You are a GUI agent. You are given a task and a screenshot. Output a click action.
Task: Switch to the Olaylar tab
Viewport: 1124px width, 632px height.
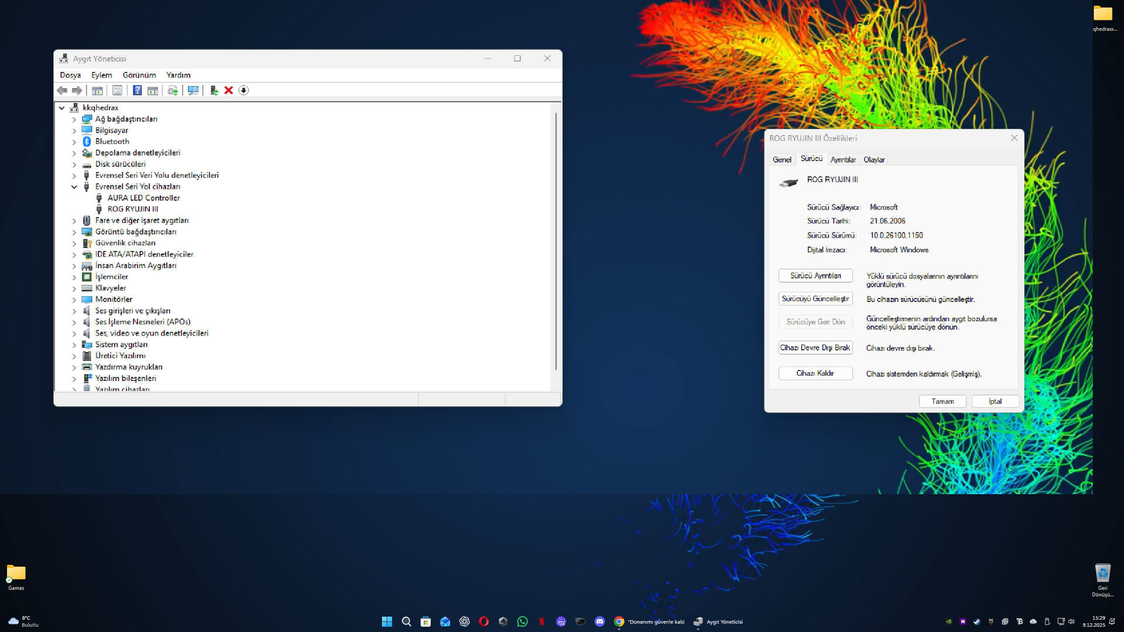point(873,160)
